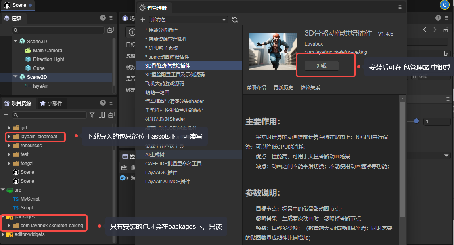Open the 所有包 package filter dropdown
The height and width of the screenshot is (245, 454).
(188, 20)
